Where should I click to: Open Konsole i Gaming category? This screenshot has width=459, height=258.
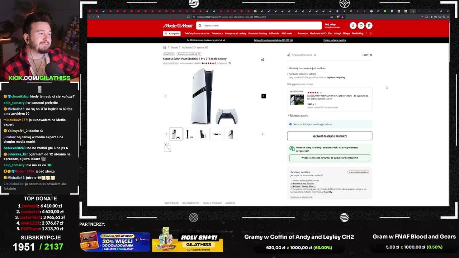(257, 34)
